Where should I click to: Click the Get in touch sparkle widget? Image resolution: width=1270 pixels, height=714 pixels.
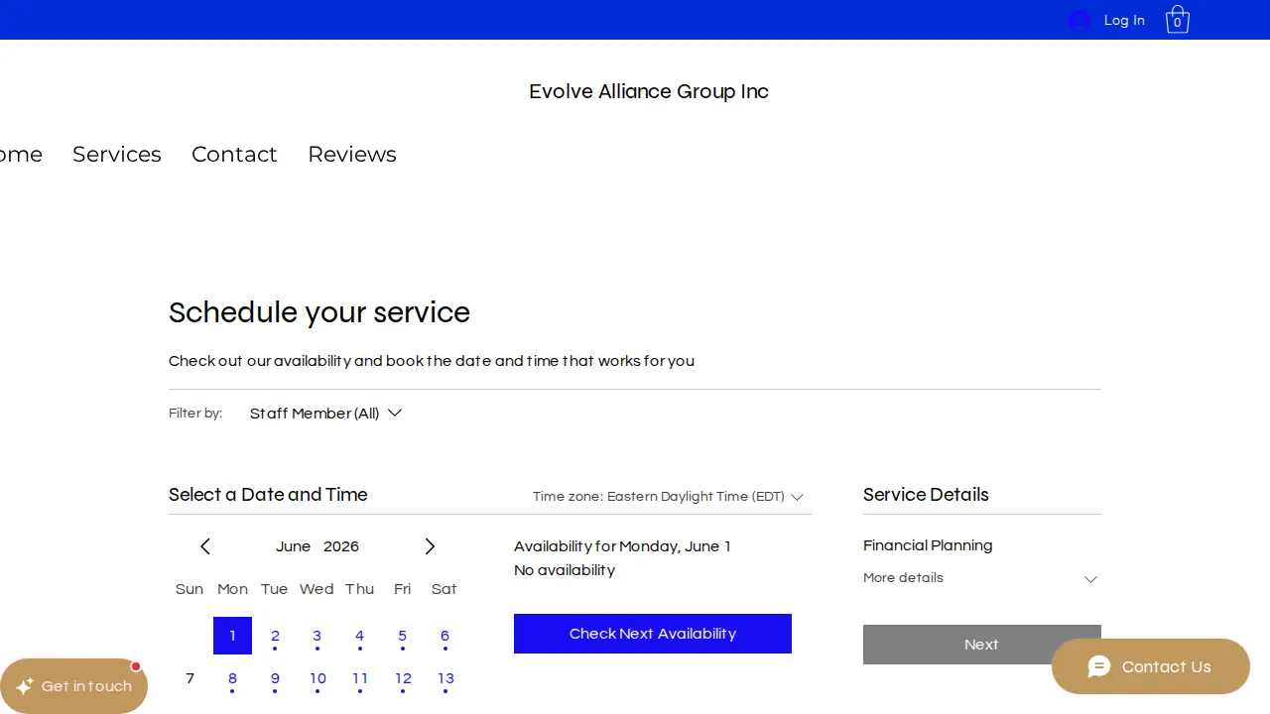73,686
